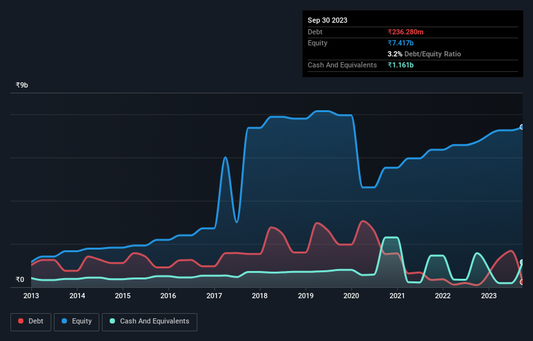
Task: Click the 2019 x-axis label
Action: 306,296
